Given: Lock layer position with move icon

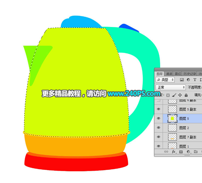Looking at the screenshot, I should point(180,95).
